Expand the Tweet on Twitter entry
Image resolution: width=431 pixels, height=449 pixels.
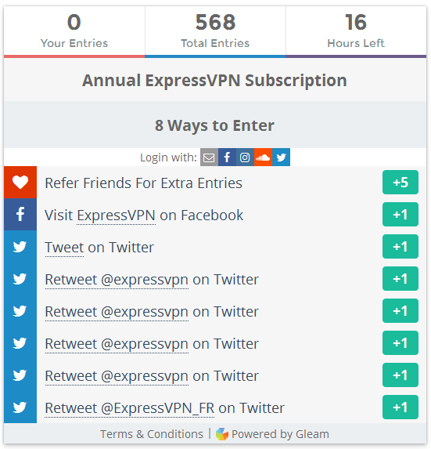[x=99, y=247]
